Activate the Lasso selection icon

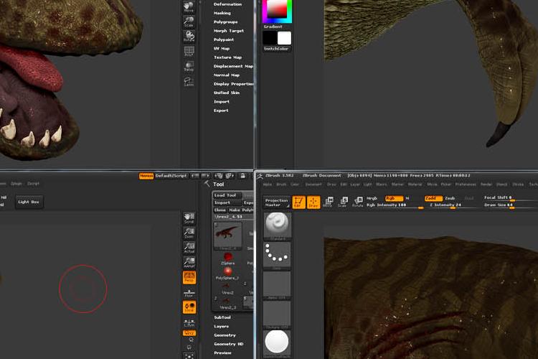click(189, 81)
